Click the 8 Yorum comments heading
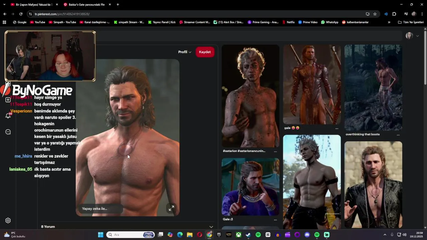 point(48,227)
